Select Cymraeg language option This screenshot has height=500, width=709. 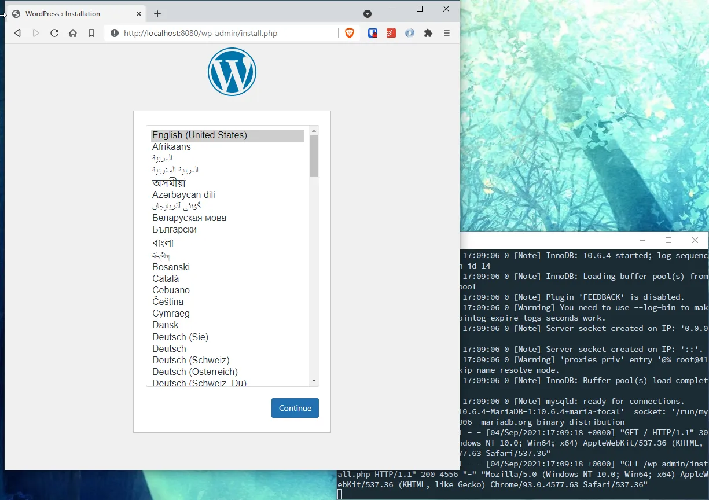tap(227, 314)
